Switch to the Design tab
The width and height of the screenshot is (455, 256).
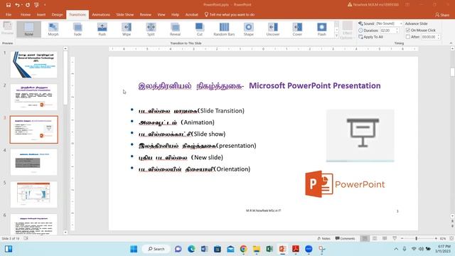click(x=57, y=14)
